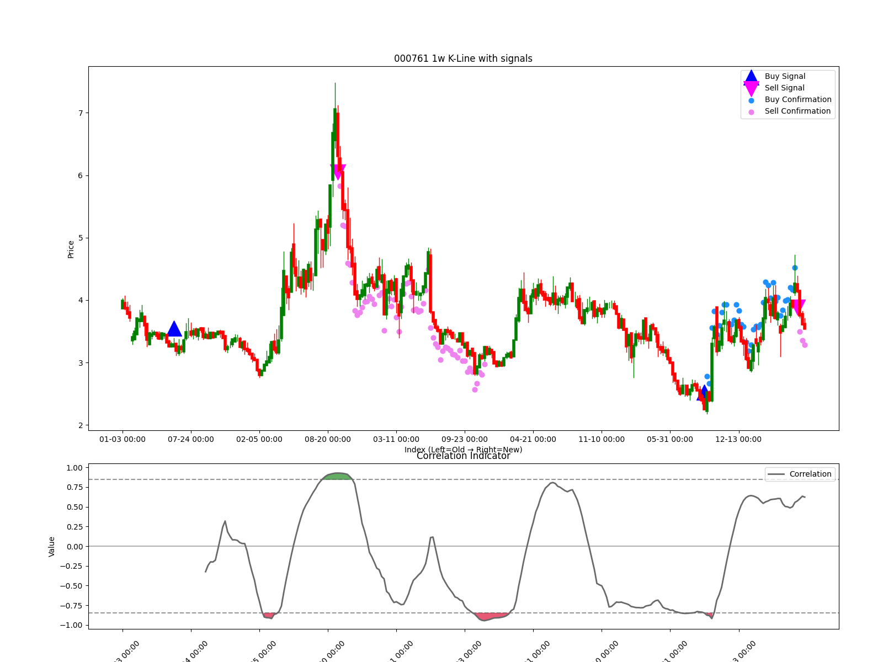Click the green shaded area in Correlation chart

tap(338, 477)
